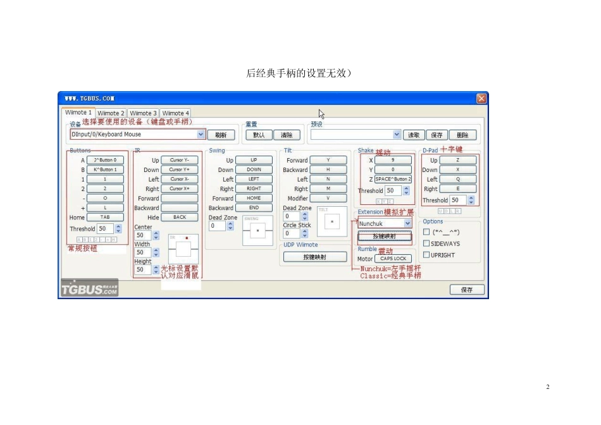
Task: Click the empty IR Forward mapping button
Action: pos(180,198)
